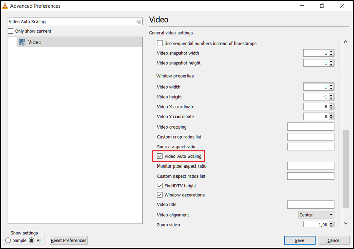
Task: Enable Only show current checkbox
Action: tap(11, 31)
